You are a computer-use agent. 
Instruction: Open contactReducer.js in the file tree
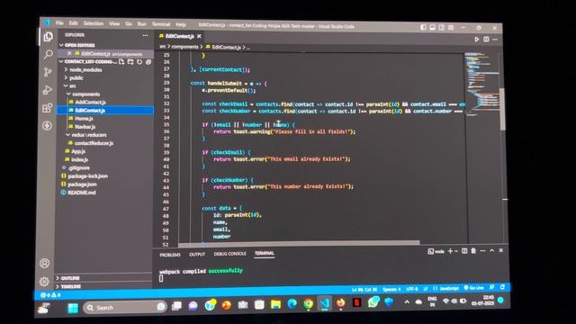pos(94,143)
